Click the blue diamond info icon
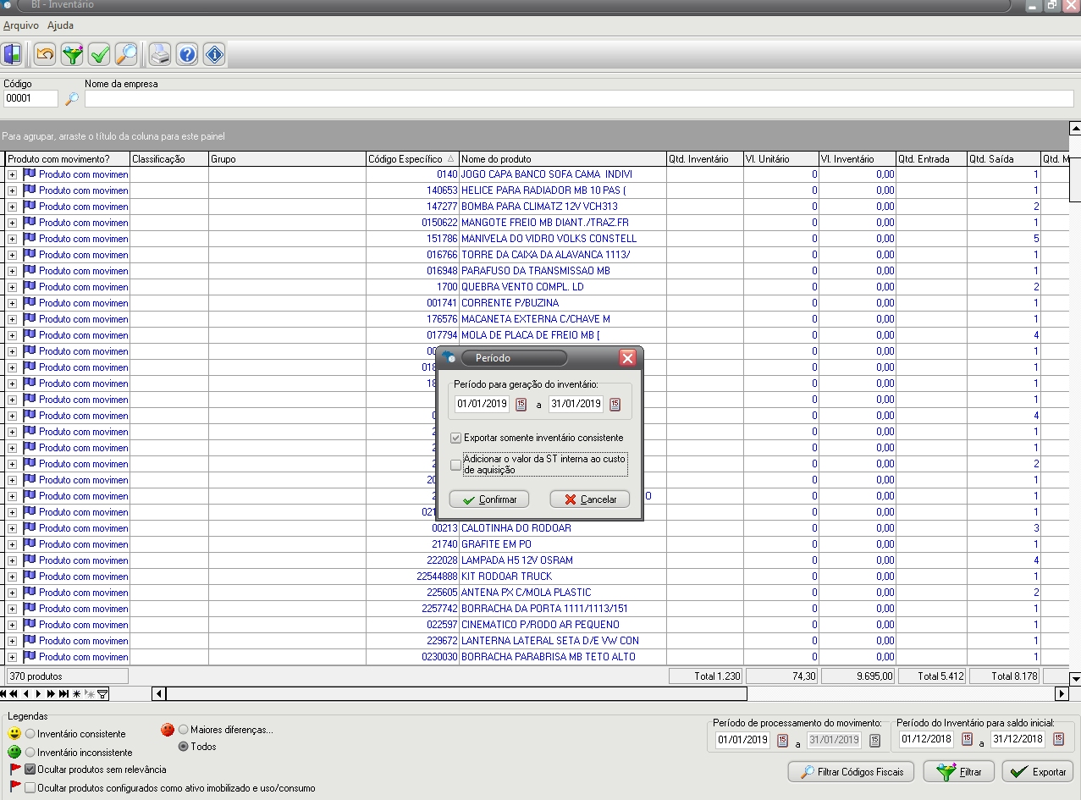Viewport: 1081px width, 800px height. coord(214,55)
